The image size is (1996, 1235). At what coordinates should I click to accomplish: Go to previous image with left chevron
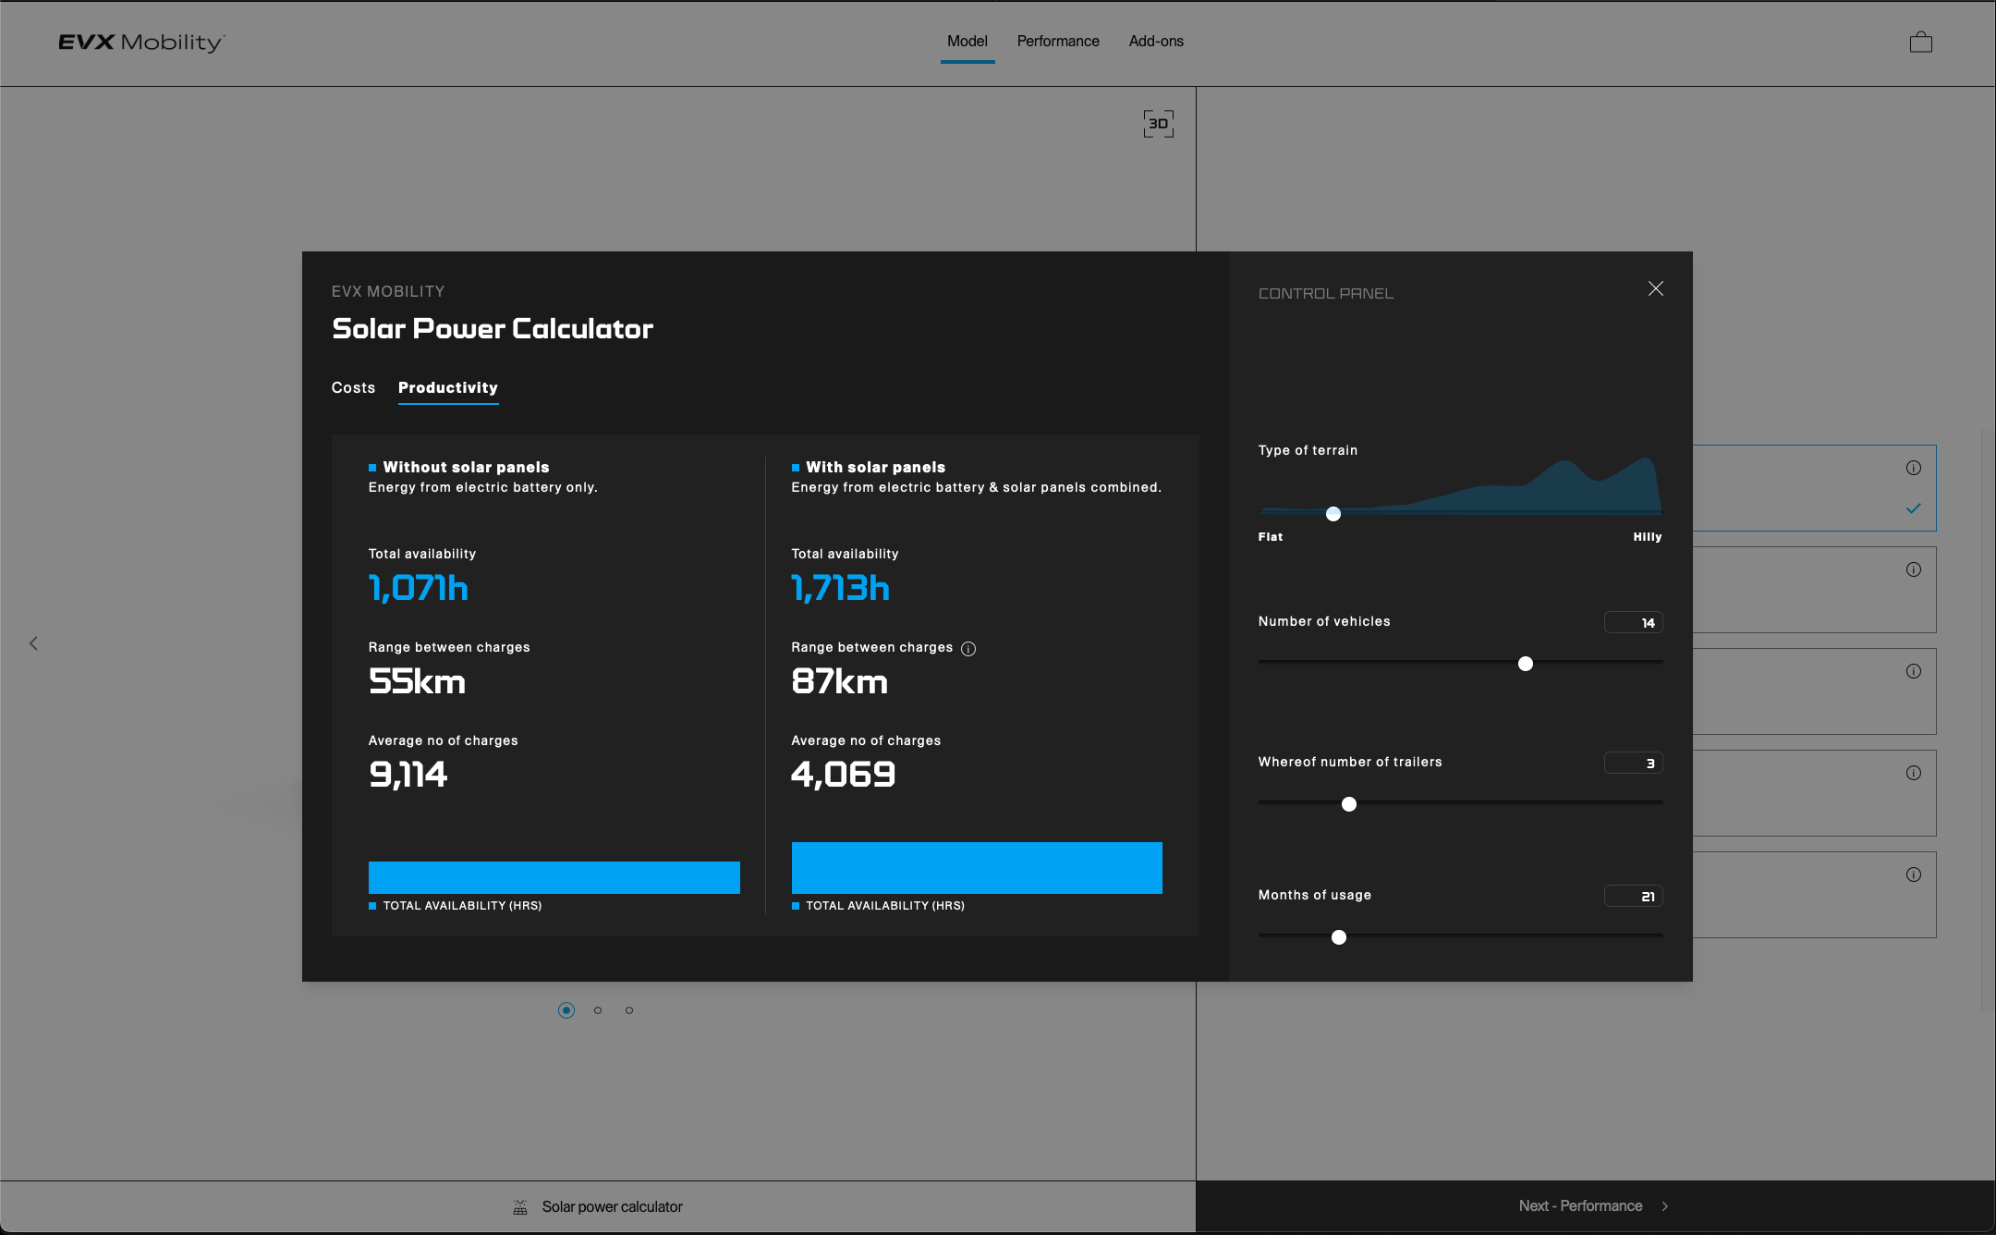pyautogui.click(x=33, y=643)
